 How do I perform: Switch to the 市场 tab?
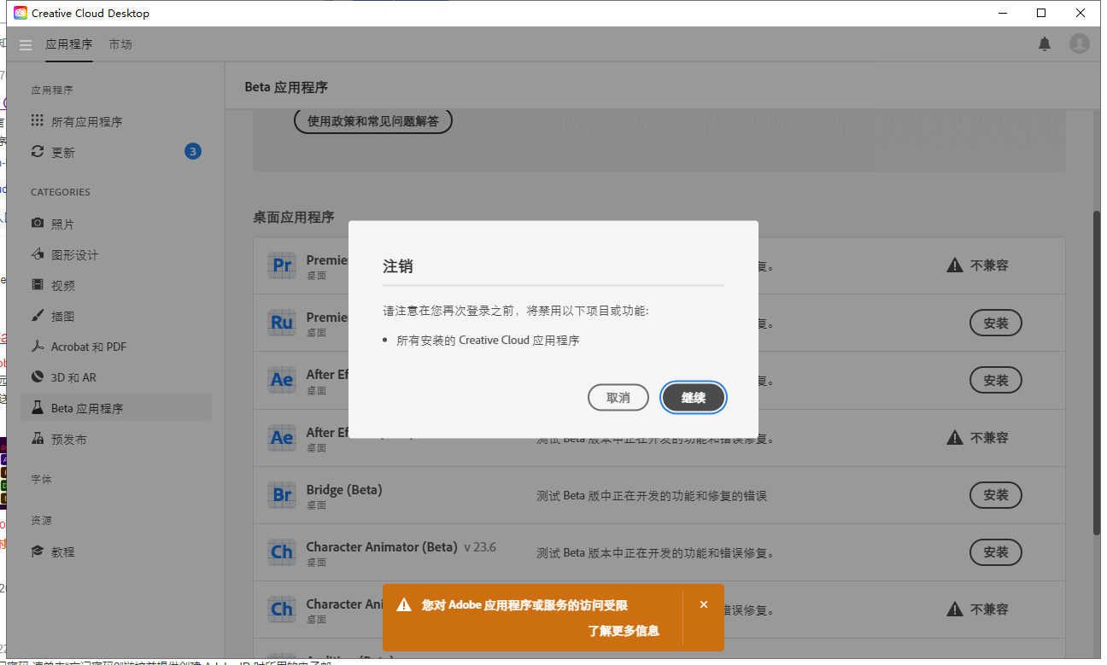coord(120,44)
